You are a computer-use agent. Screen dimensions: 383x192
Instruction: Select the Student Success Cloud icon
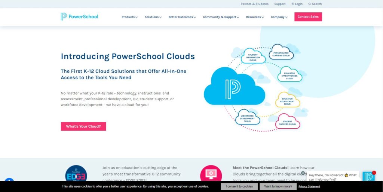pos(288,121)
